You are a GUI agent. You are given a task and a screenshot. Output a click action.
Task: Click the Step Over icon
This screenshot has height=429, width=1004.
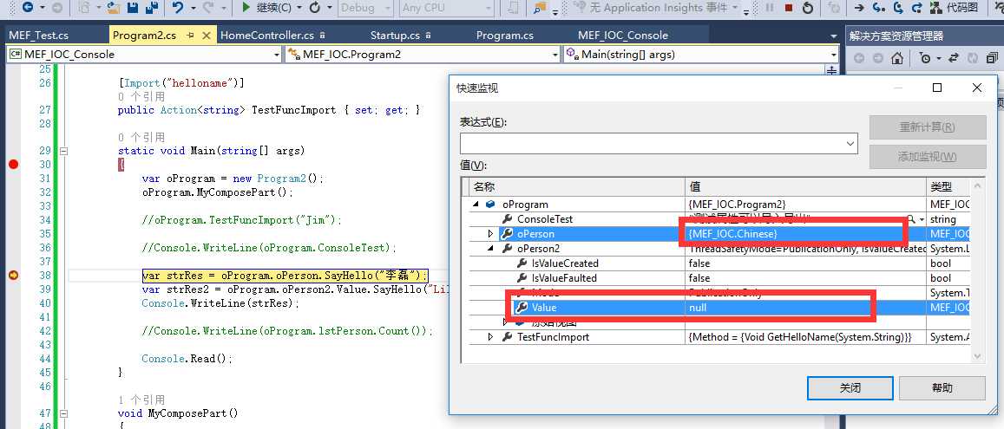[x=898, y=8]
